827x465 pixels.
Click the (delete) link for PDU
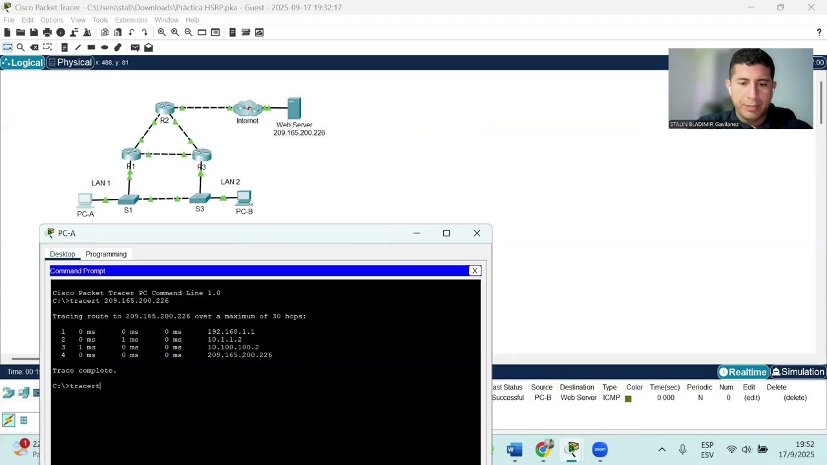pos(795,398)
